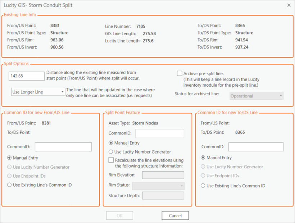The image size is (295, 223).
Task: Open the Rim Status dropdown
Action: pos(158,186)
